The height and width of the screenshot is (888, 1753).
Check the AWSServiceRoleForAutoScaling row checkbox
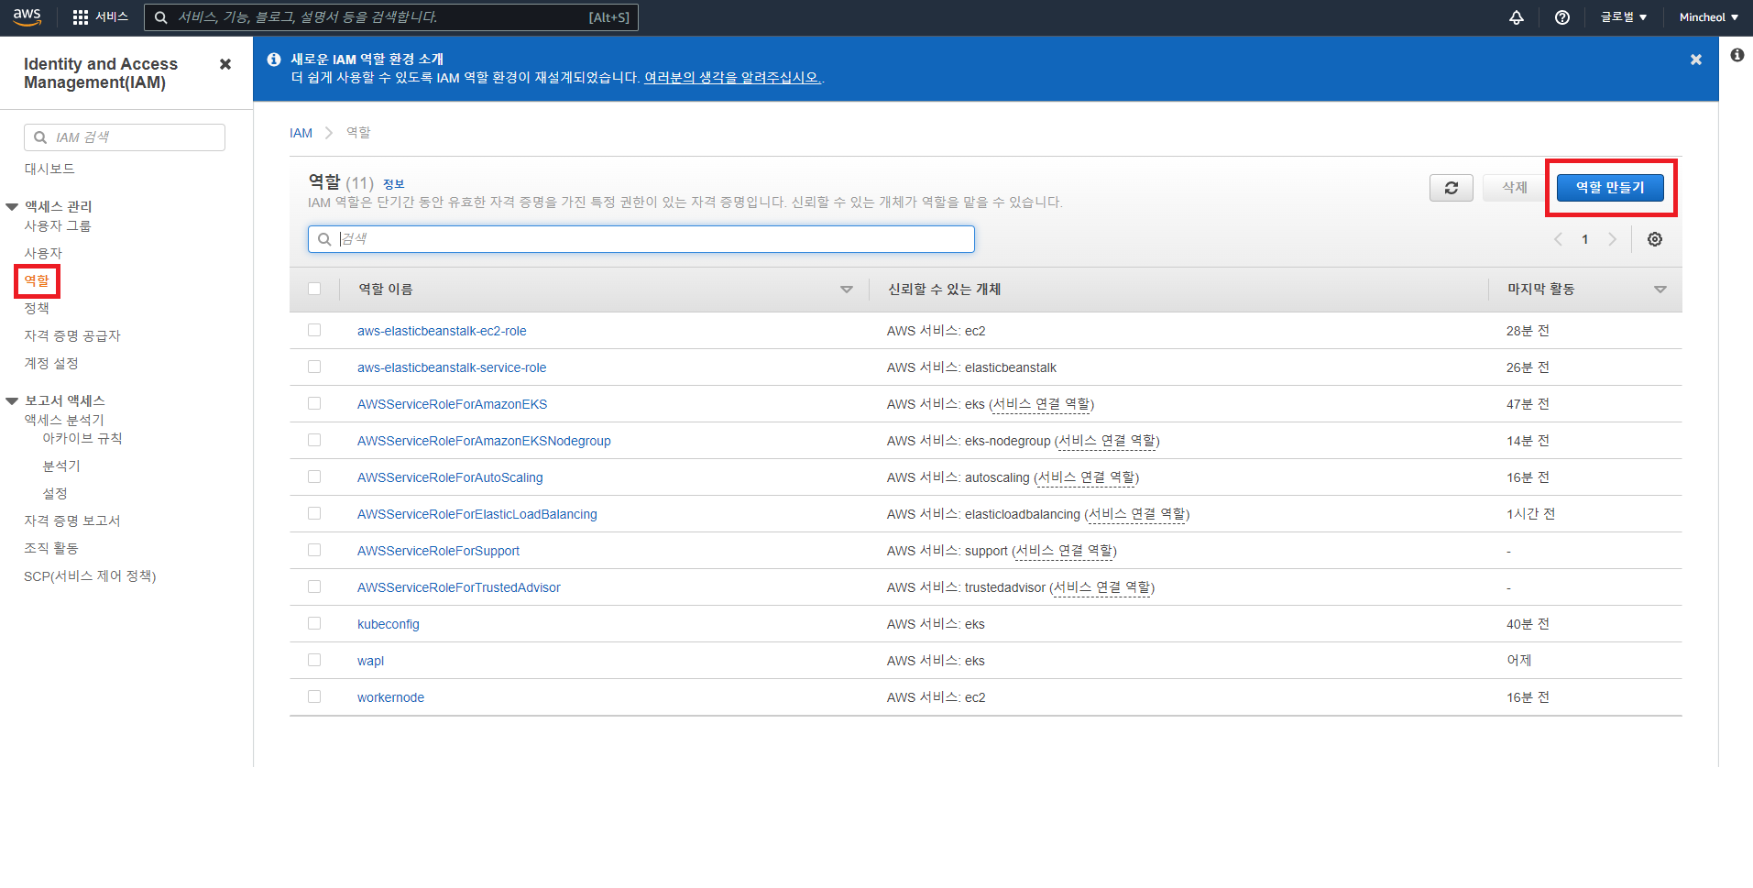(314, 477)
